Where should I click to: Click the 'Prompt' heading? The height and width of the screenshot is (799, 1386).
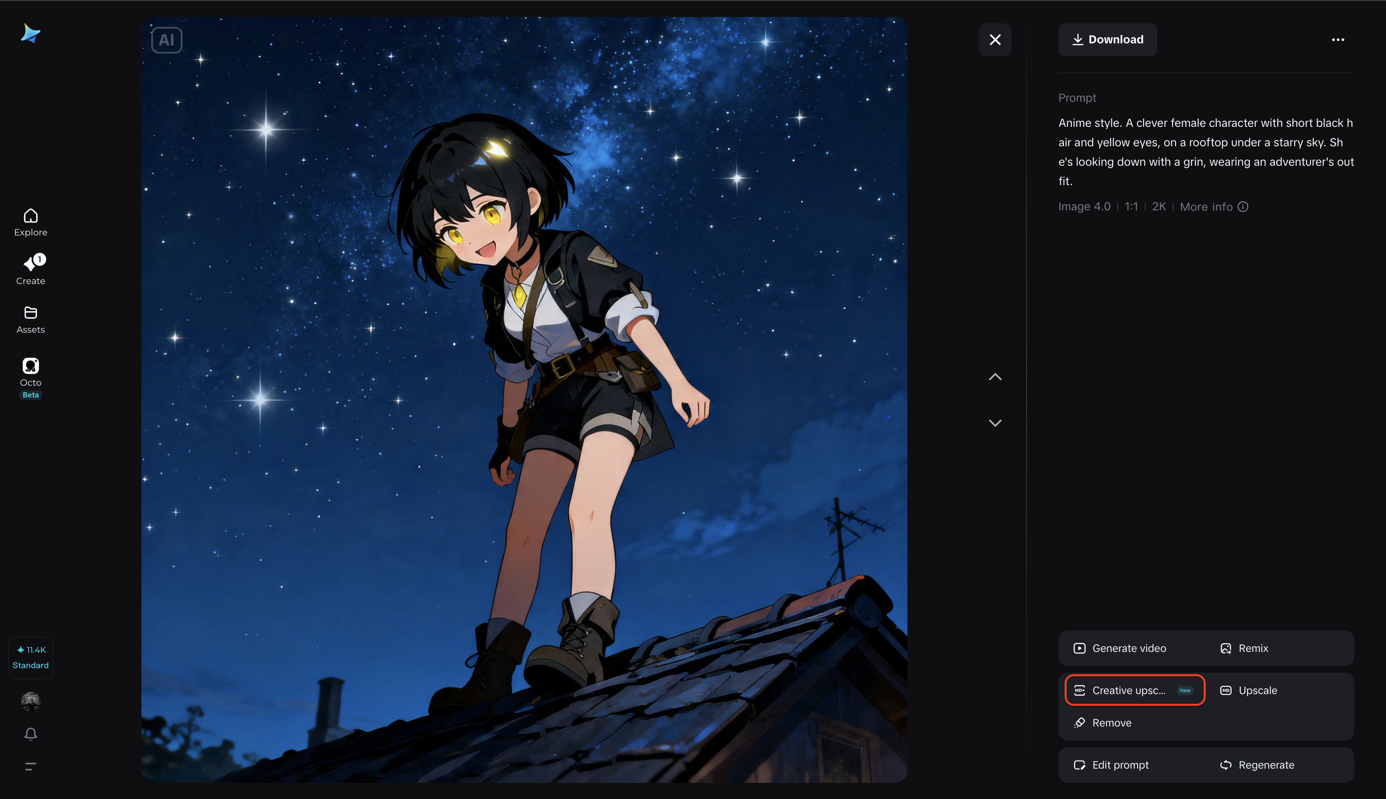coord(1077,98)
